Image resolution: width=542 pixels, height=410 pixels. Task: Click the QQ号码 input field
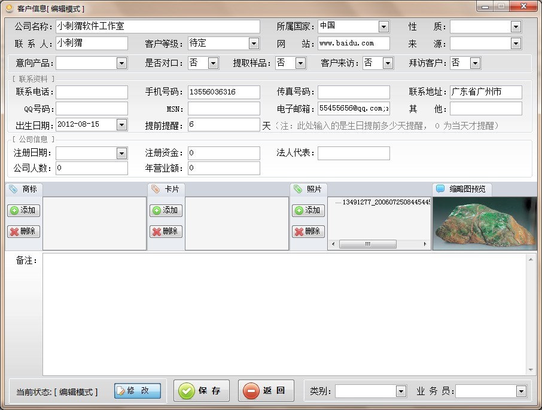[x=92, y=108]
